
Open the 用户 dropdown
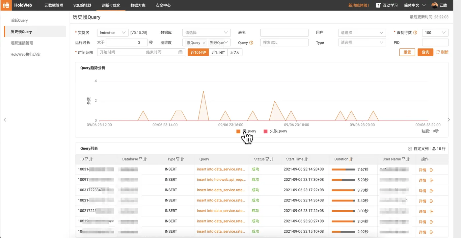pyautogui.click(x=362, y=33)
